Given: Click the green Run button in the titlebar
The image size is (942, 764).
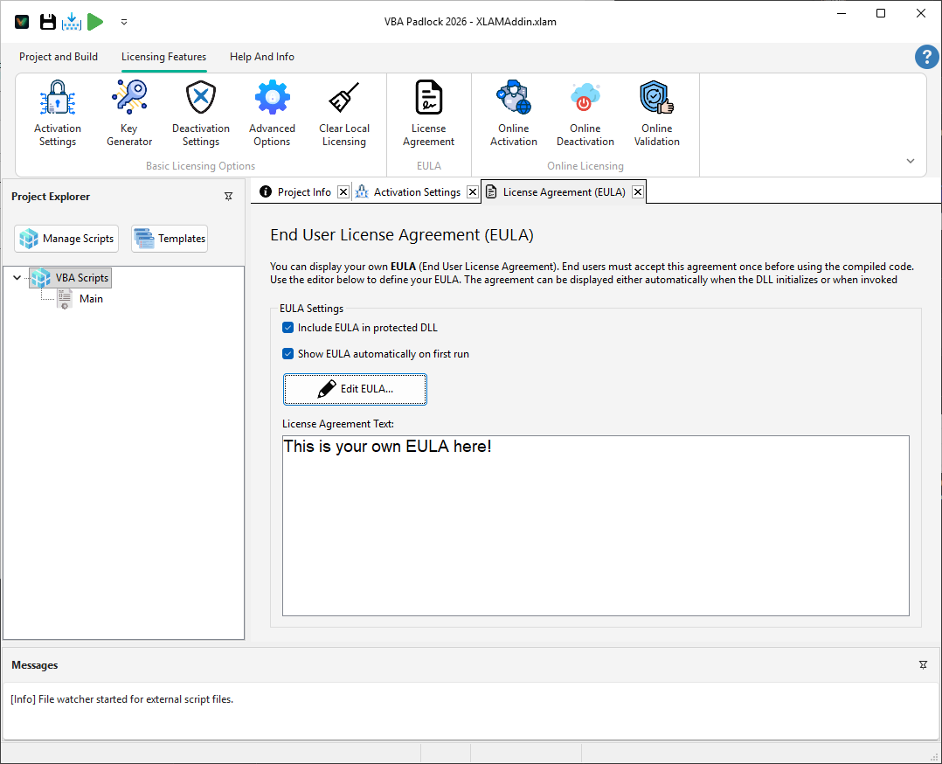Looking at the screenshot, I should [96, 21].
